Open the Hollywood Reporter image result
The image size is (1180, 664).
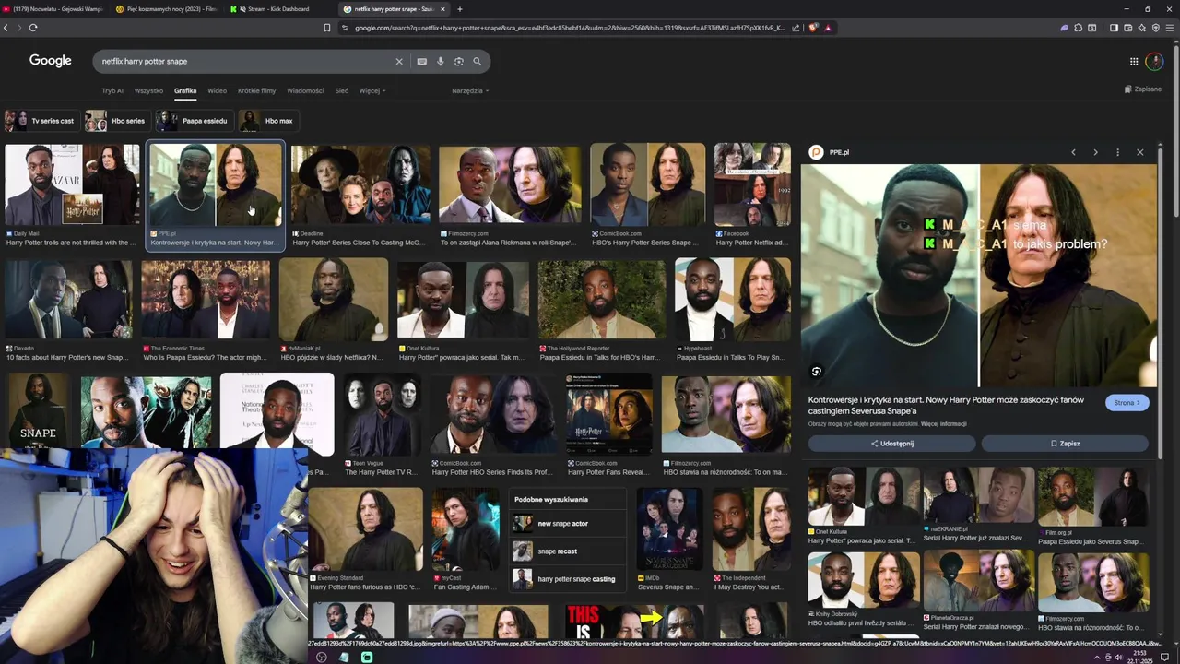[602, 300]
